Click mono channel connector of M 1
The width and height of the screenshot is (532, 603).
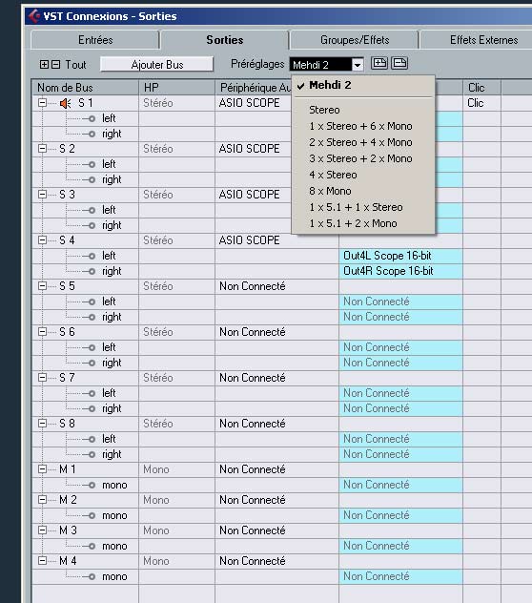click(92, 485)
